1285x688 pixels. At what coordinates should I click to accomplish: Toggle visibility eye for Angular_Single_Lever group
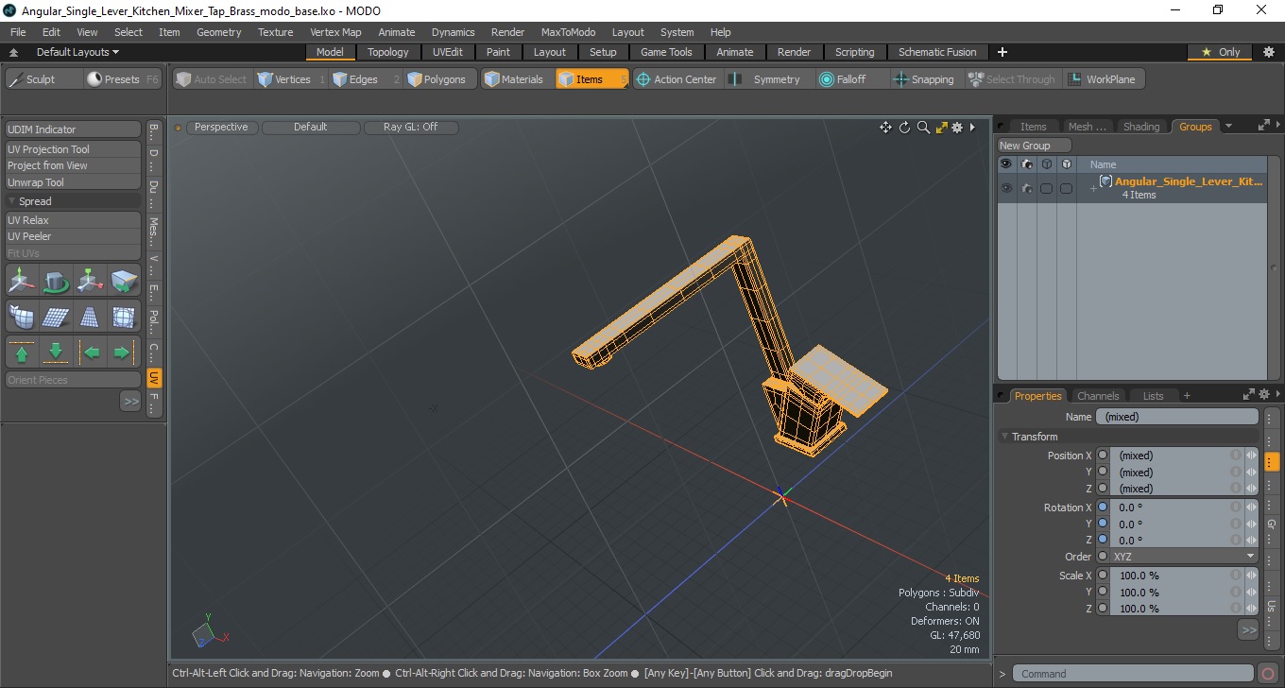(1006, 188)
